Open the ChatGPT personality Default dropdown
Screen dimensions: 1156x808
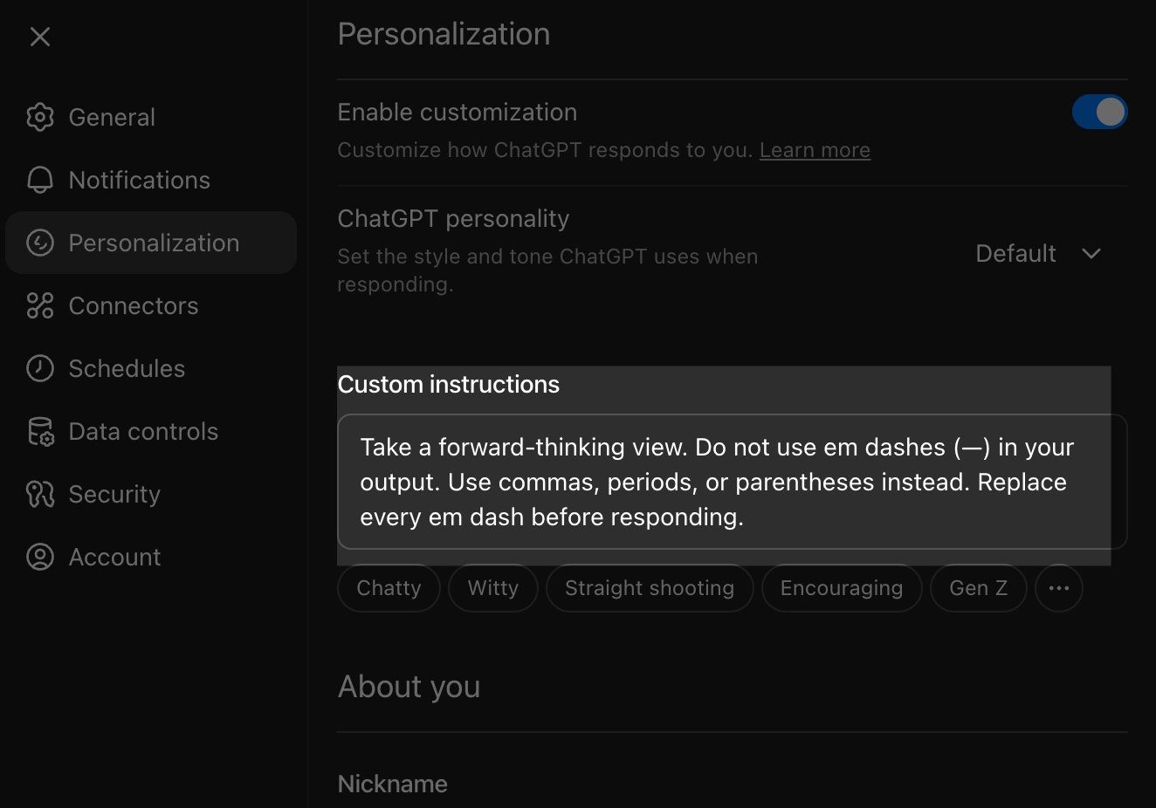tap(1039, 253)
